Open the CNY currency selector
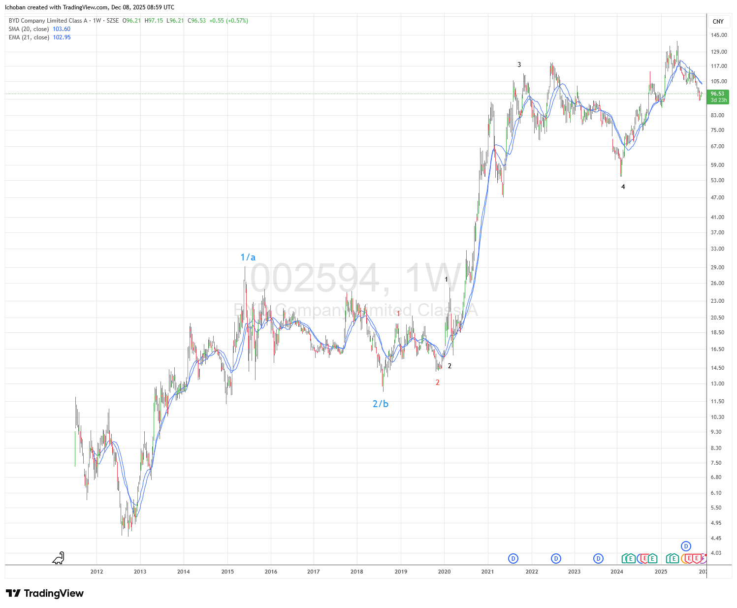This screenshot has width=737, height=608. [x=718, y=21]
